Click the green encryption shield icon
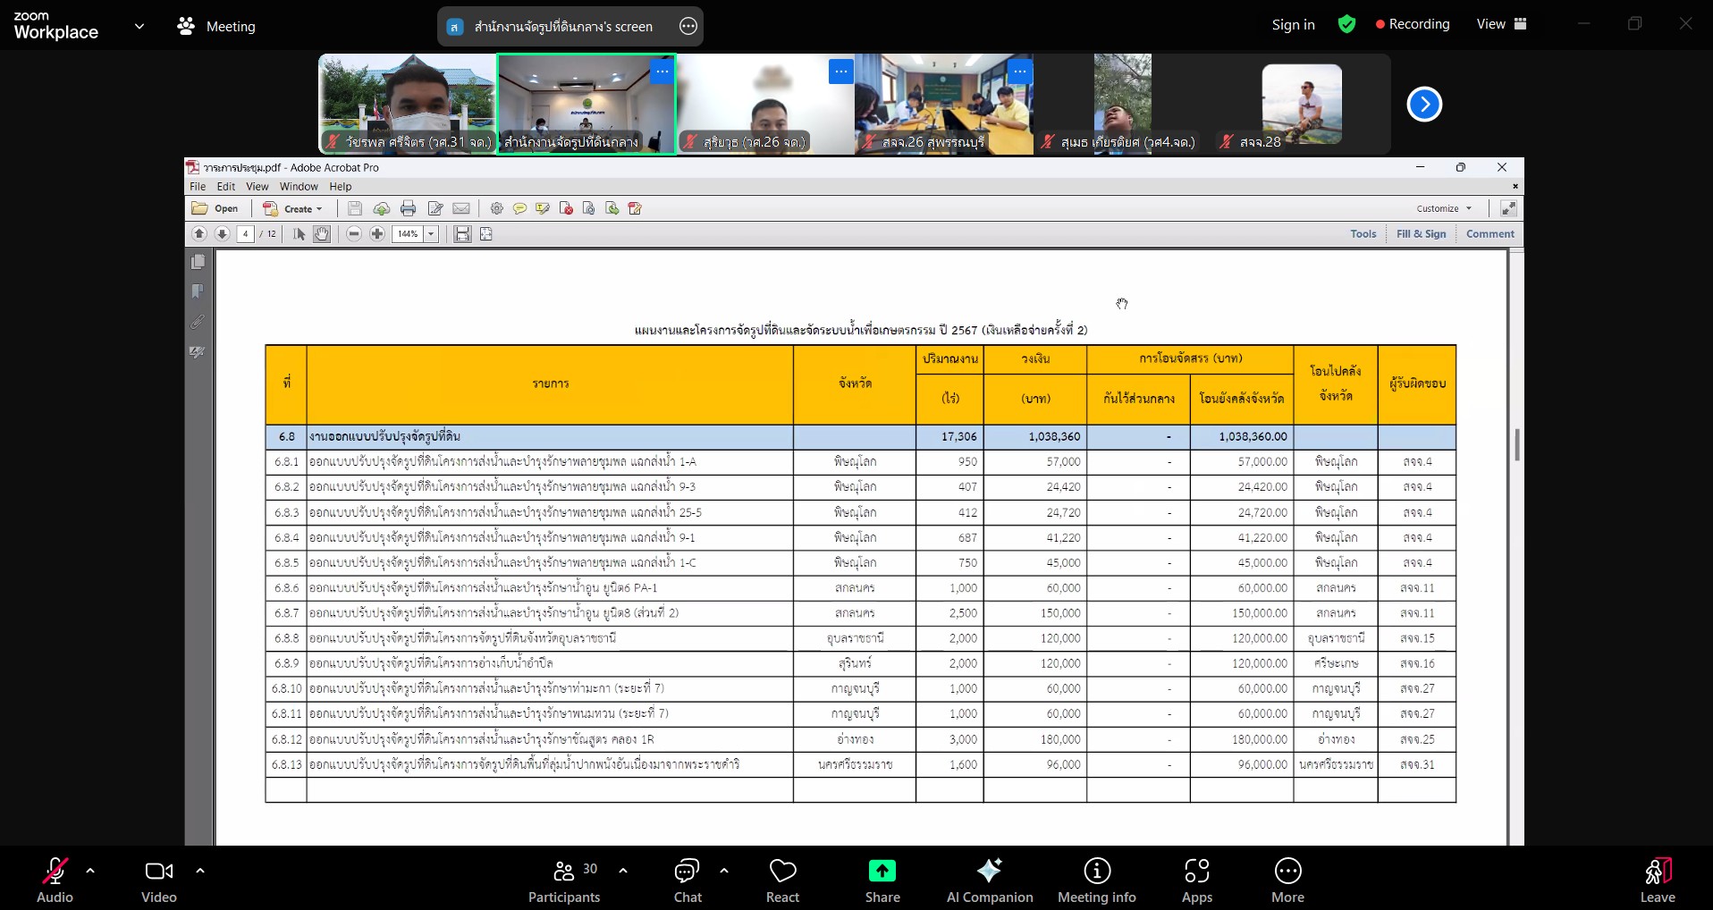This screenshot has width=1713, height=910. 1346,24
